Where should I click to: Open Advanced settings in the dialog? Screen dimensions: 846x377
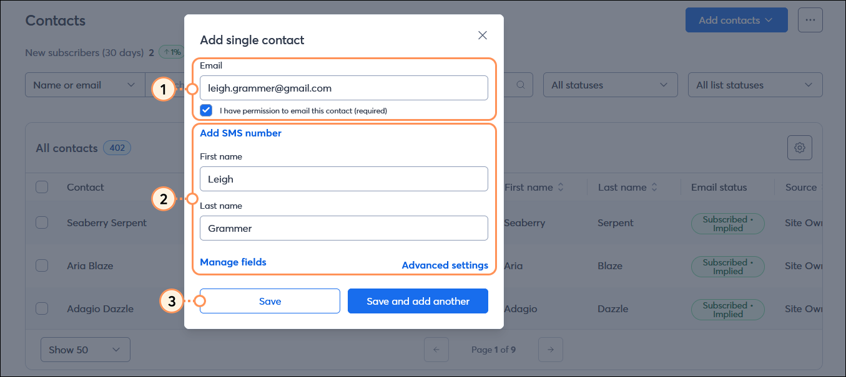(445, 265)
